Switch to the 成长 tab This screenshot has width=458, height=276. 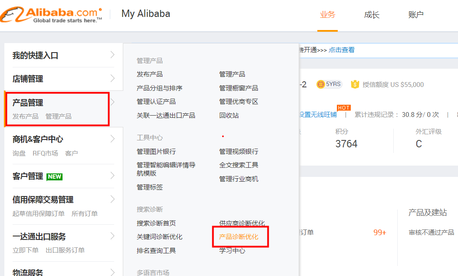(x=372, y=14)
